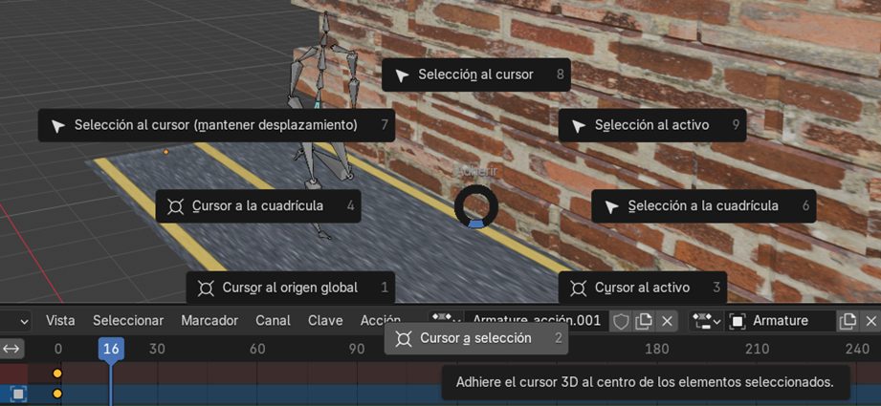Duplicate the Armature slot
Viewport: 881px width, 406px height.
pyautogui.click(x=848, y=321)
